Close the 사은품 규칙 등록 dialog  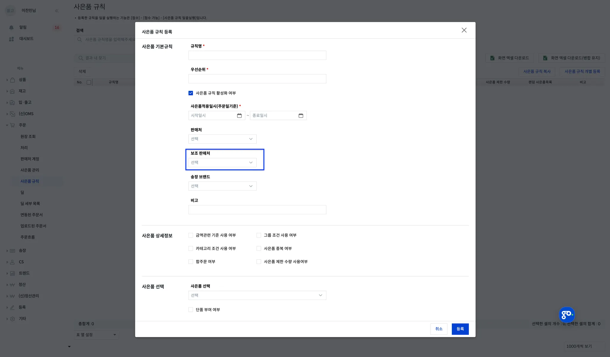(x=464, y=30)
